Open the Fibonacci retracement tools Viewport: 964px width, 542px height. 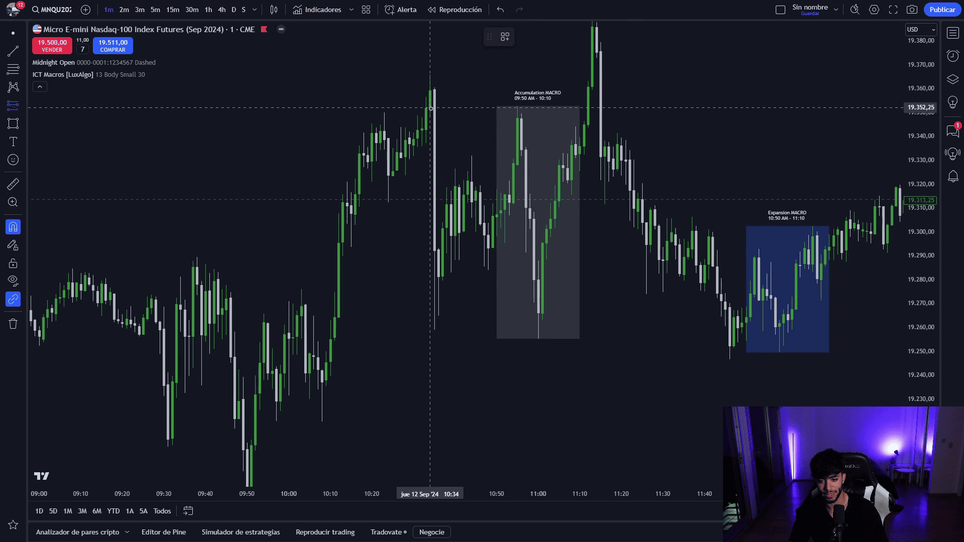[13, 69]
